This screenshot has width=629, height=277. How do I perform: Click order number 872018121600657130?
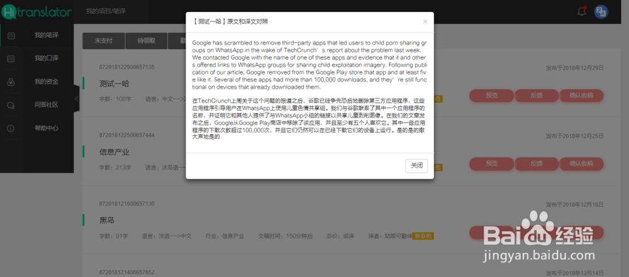coord(127,204)
